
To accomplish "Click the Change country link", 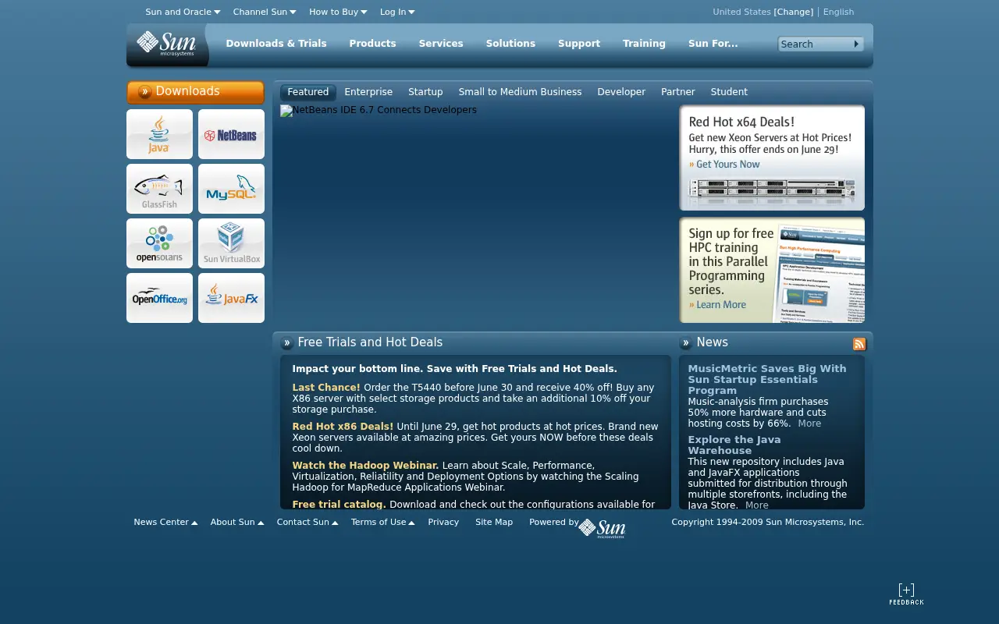I will tap(794, 12).
